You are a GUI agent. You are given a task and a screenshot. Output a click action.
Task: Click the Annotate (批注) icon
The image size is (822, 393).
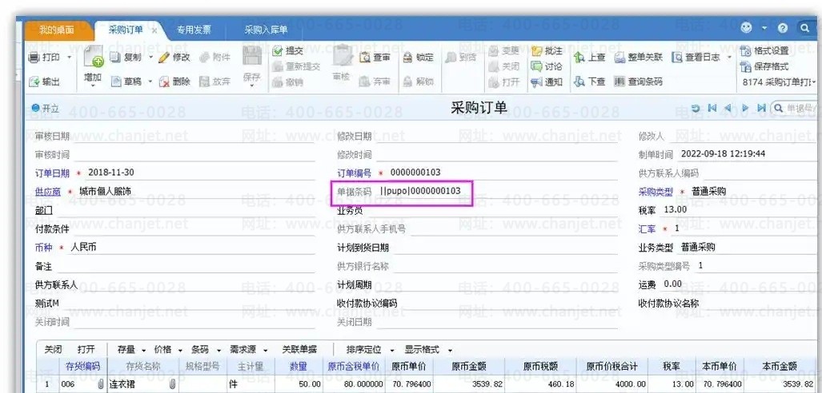pyautogui.click(x=536, y=51)
